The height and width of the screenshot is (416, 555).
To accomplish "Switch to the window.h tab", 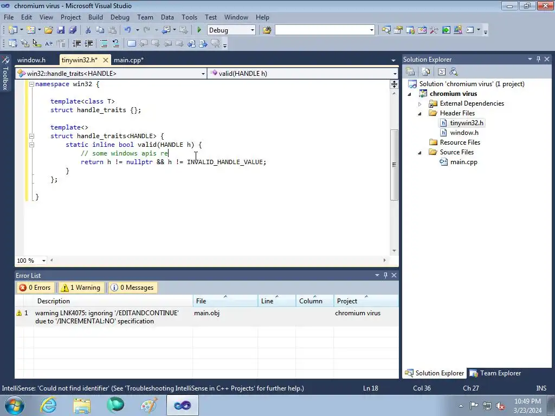I will [x=31, y=60].
